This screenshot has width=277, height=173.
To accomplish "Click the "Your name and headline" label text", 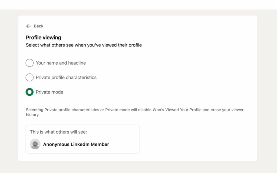I will [x=61, y=63].
